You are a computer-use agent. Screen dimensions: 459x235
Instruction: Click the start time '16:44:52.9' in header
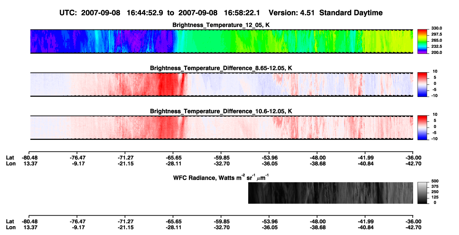(144, 13)
